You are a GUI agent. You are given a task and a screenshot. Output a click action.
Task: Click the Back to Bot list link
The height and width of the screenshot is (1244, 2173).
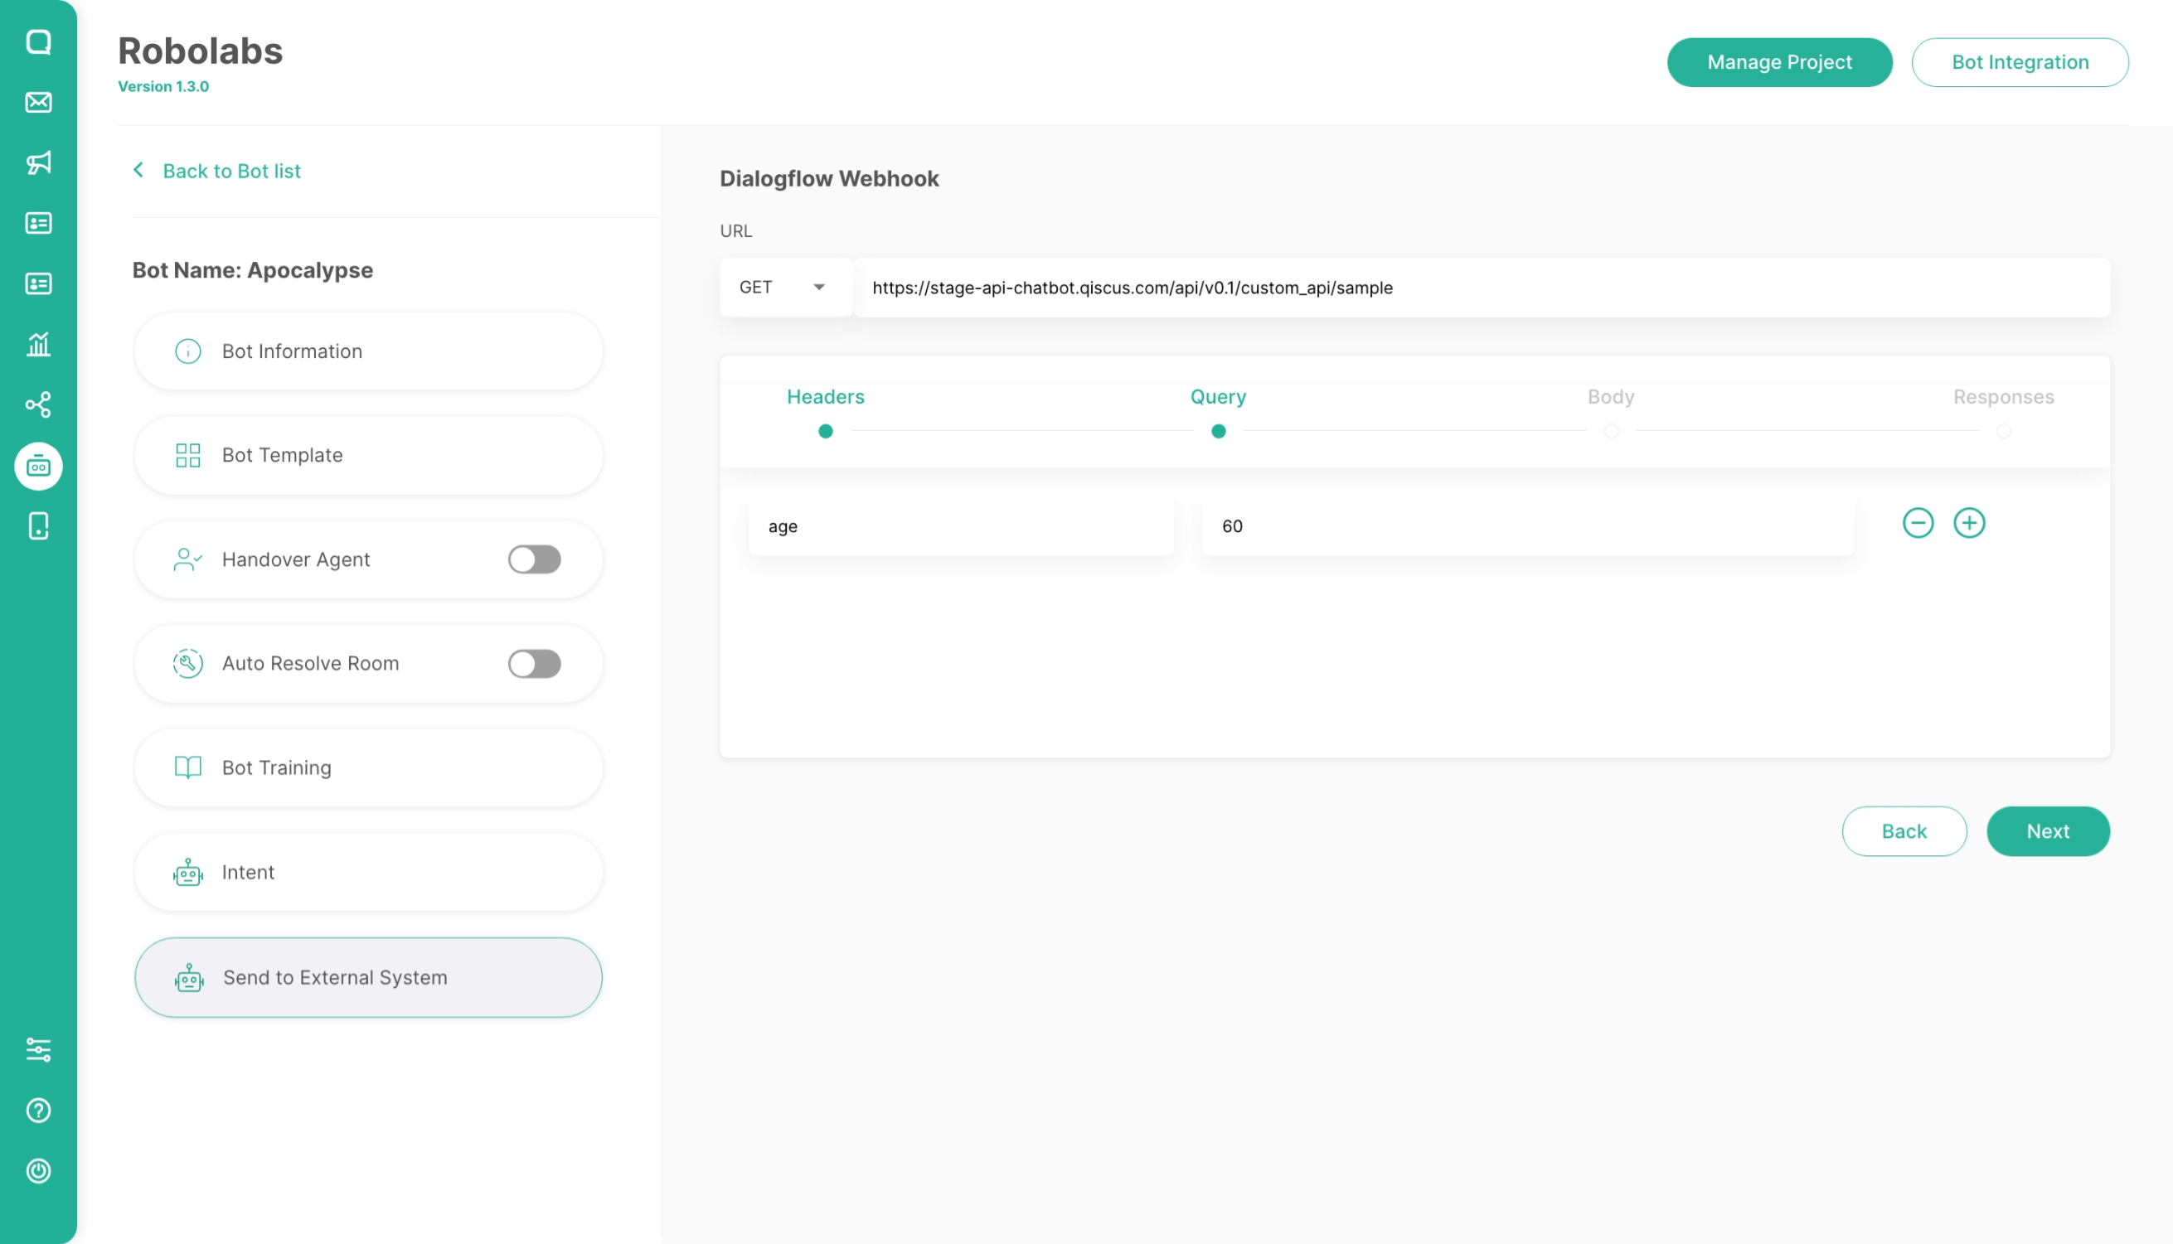(x=230, y=171)
